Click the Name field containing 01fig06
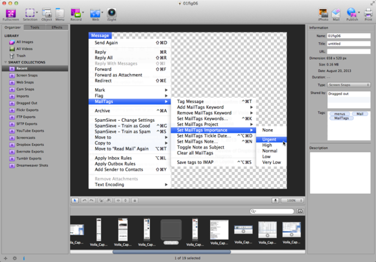The height and width of the screenshot is (262, 376). (x=349, y=36)
